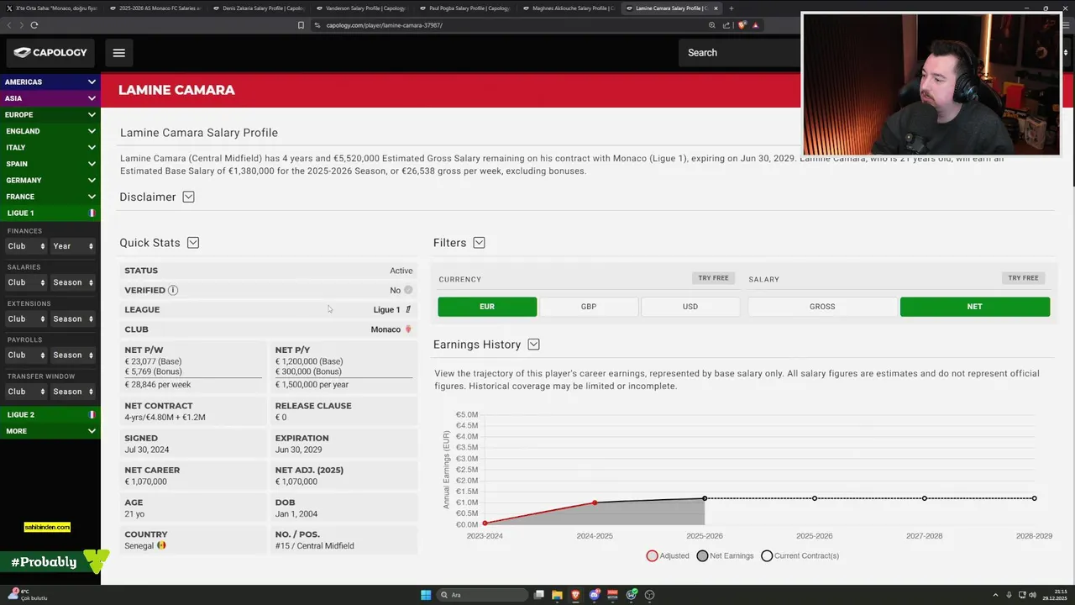Click the share icon in address bar

point(726,25)
